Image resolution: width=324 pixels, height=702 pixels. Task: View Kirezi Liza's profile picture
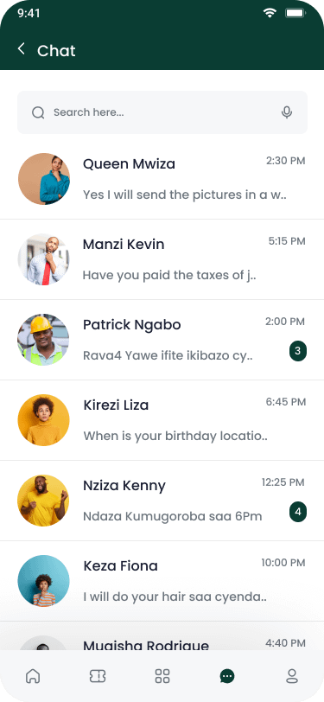pos(43,420)
